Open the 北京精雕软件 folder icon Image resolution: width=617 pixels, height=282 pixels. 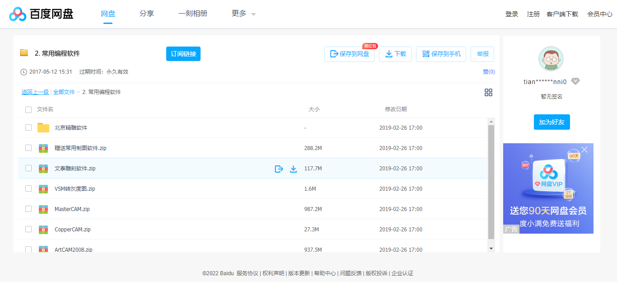[x=43, y=127]
